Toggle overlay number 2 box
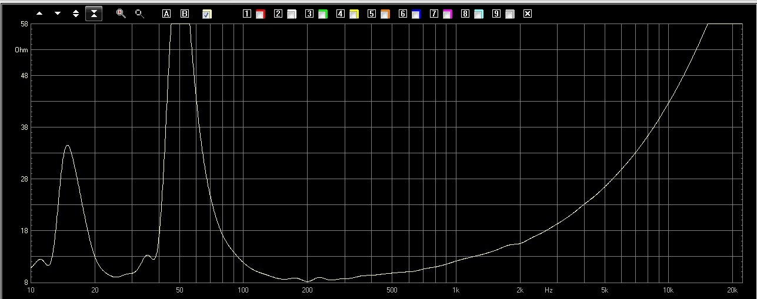This screenshot has height=299, width=757. pyautogui.click(x=278, y=14)
